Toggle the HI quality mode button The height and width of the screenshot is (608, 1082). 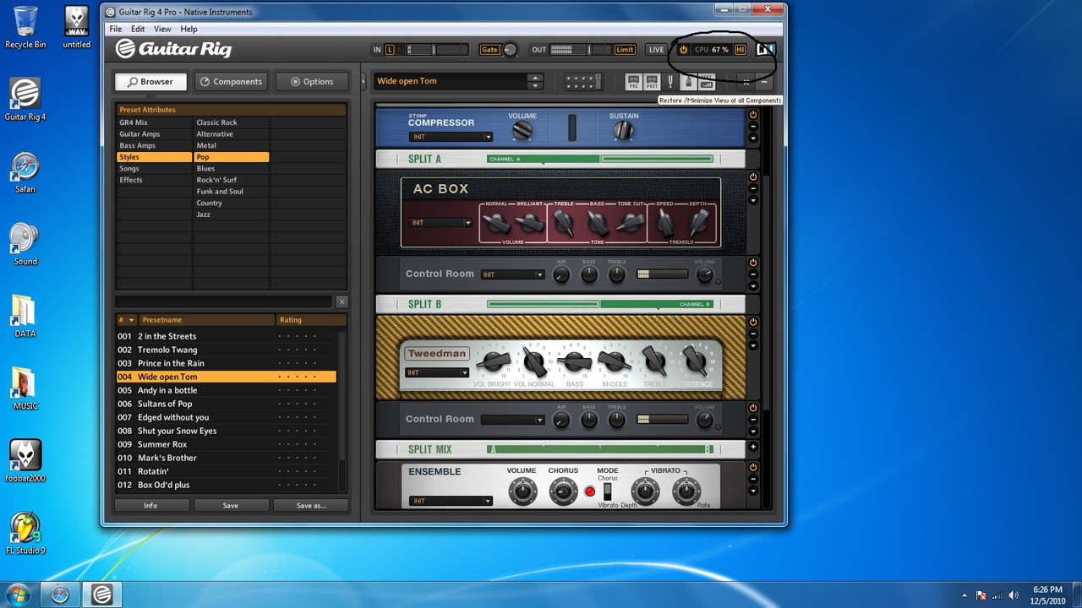click(740, 50)
